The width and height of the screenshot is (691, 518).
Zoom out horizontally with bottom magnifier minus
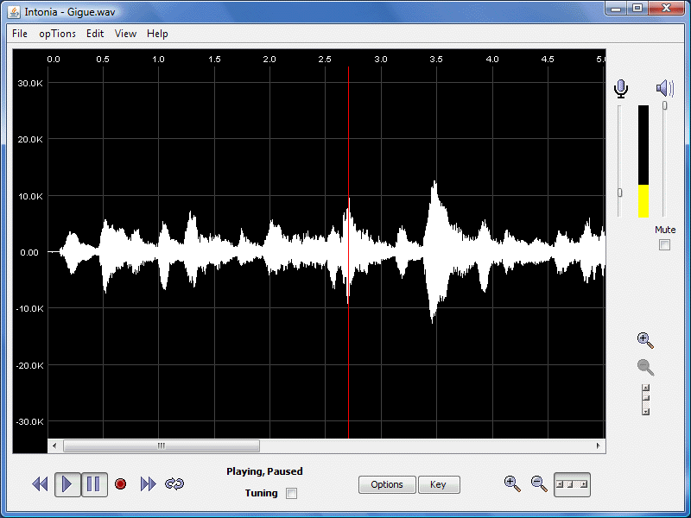click(x=538, y=483)
